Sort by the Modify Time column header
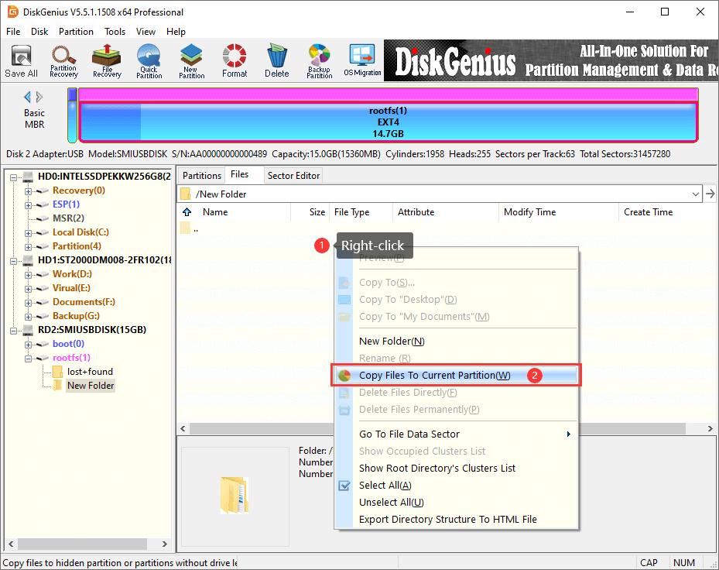Image resolution: width=719 pixels, height=570 pixels. pos(558,212)
